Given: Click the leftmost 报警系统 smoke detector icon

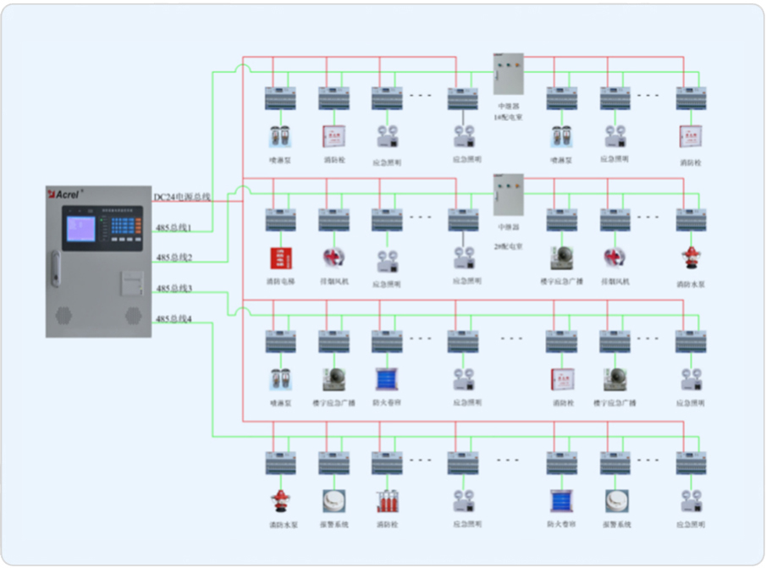Looking at the screenshot, I should [333, 501].
